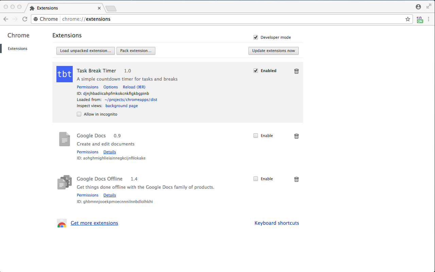Open Keyboard shortcuts link
This screenshot has width=435, height=272.
[277, 223]
